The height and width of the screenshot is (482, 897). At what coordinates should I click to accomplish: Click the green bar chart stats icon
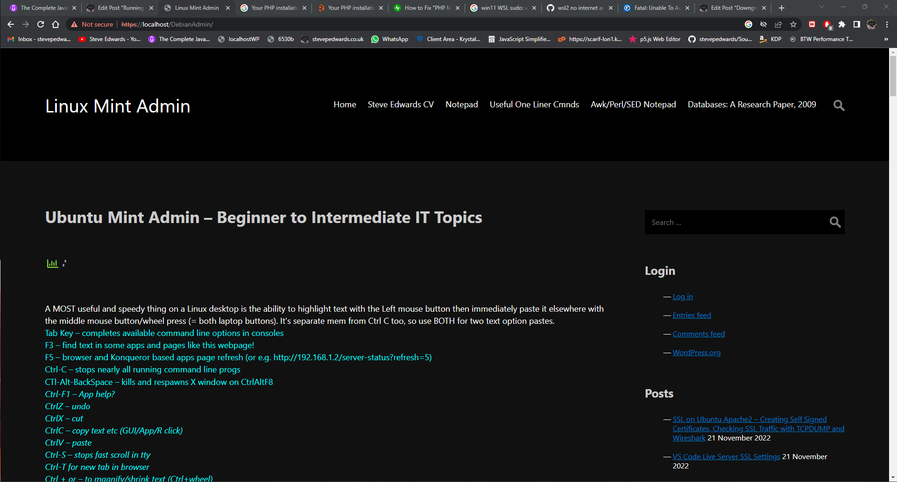52,264
